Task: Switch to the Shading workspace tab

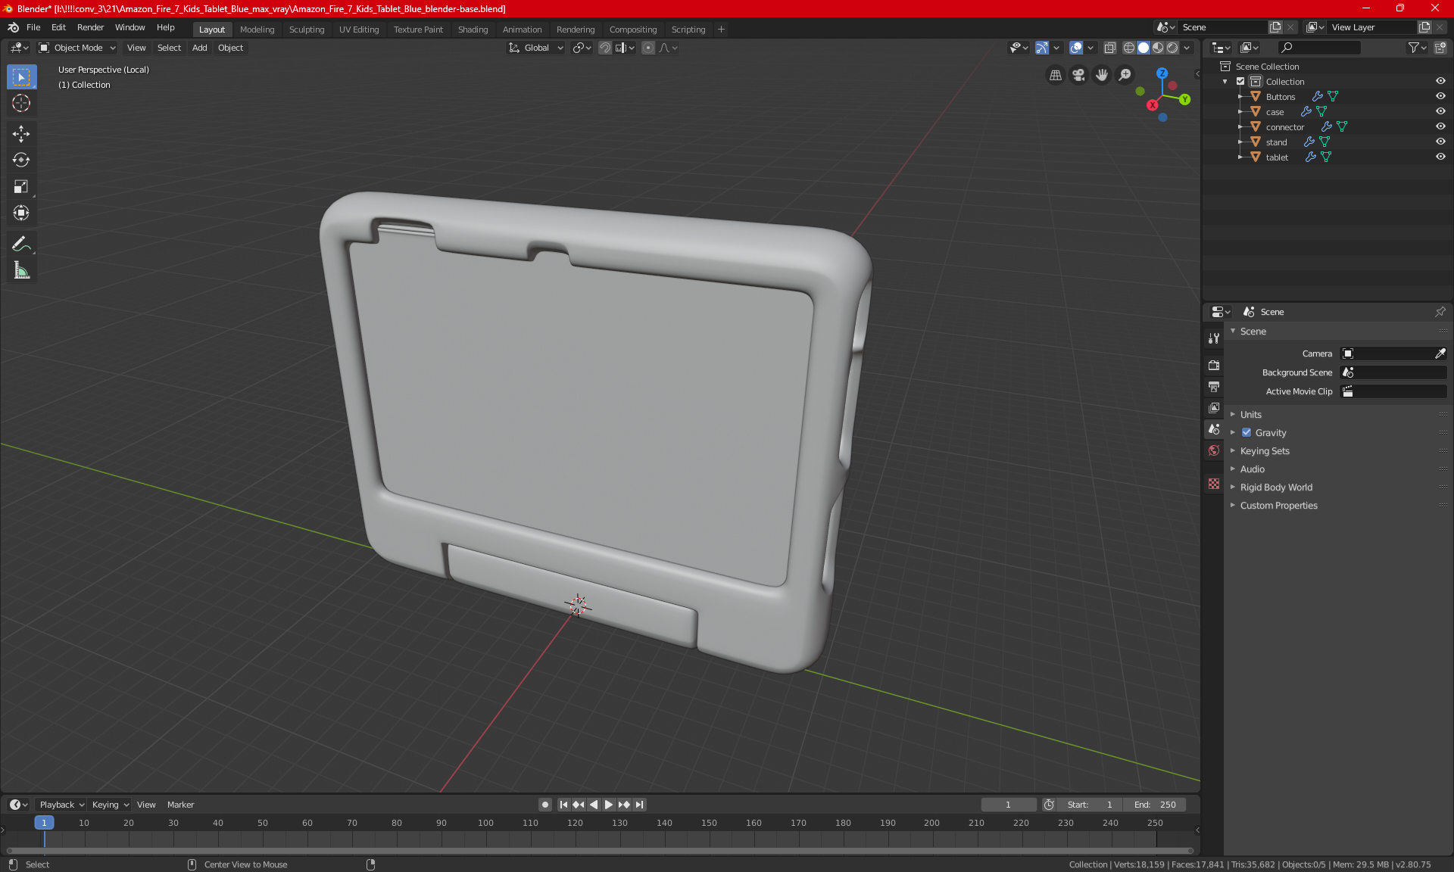Action: click(473, 30)
